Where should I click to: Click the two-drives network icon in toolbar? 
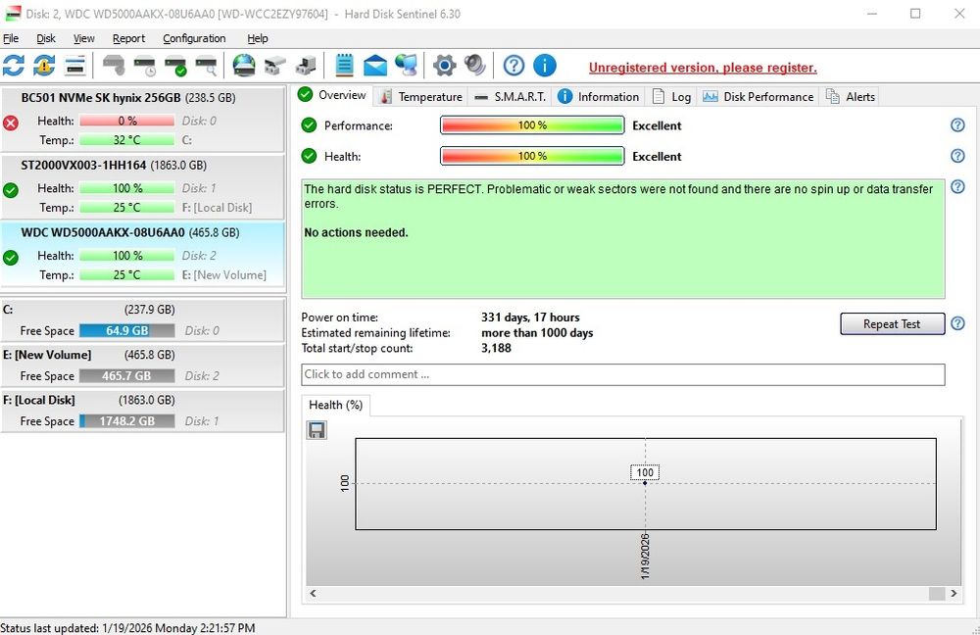[x=275, y=65]
